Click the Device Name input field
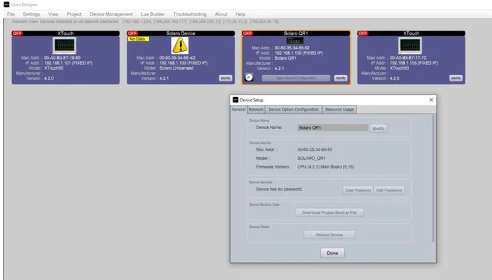This screenshot has width=492, height=280. (x=332, y=128)
